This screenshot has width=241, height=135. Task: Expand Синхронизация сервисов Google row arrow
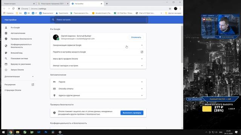(x=142, y=45)
